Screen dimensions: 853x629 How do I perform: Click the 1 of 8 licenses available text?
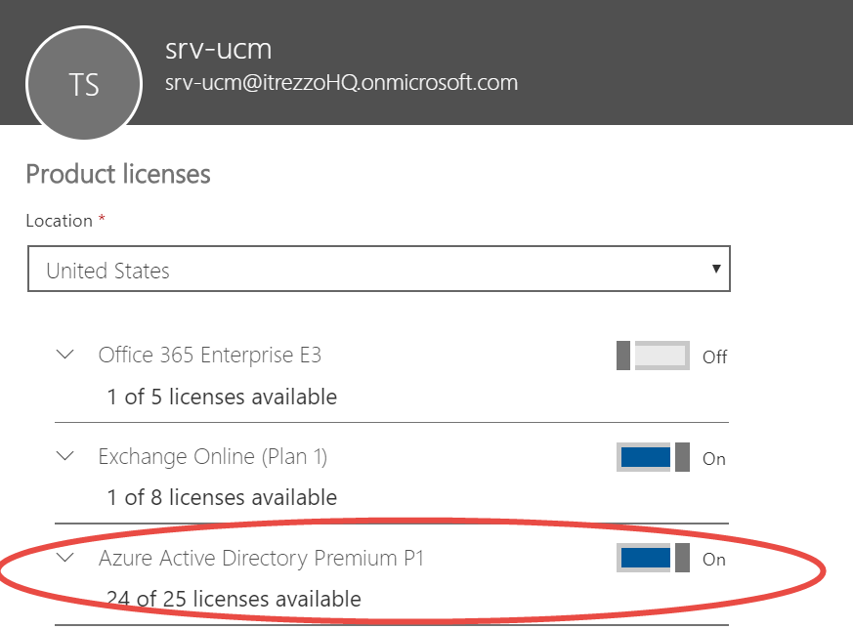click(x=222, y=497)
